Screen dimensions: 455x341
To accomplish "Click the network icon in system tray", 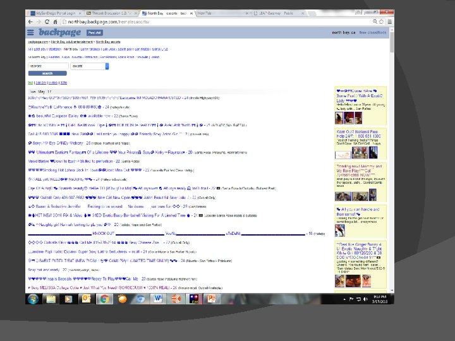I will tap(359, 299).
